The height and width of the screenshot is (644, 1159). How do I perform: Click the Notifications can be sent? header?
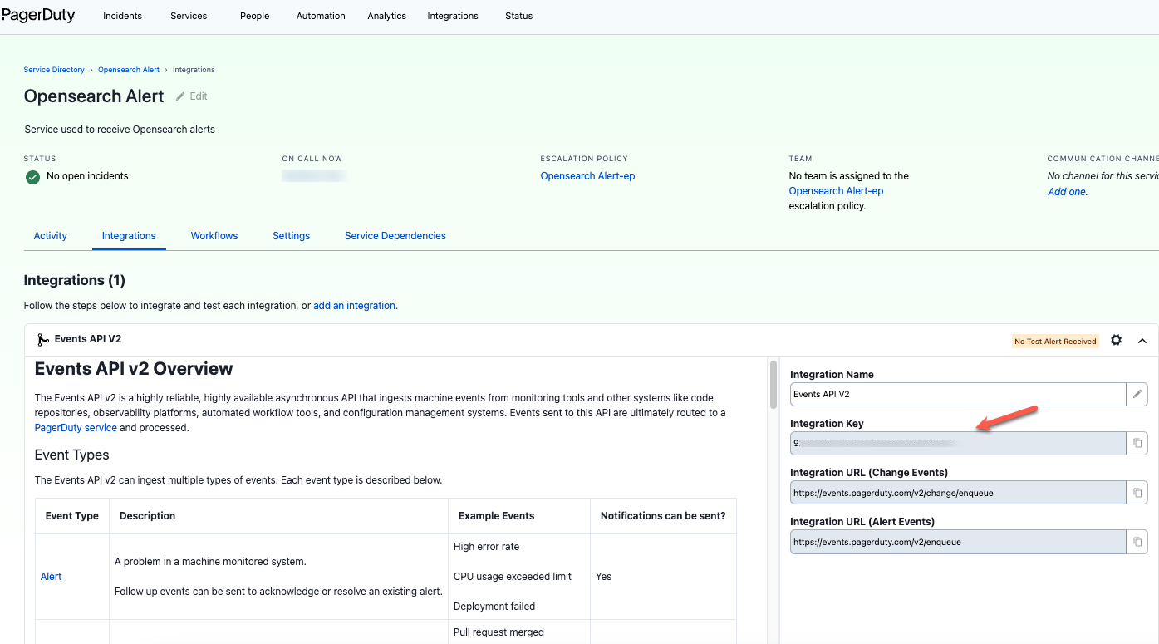(x=663, y=516)
